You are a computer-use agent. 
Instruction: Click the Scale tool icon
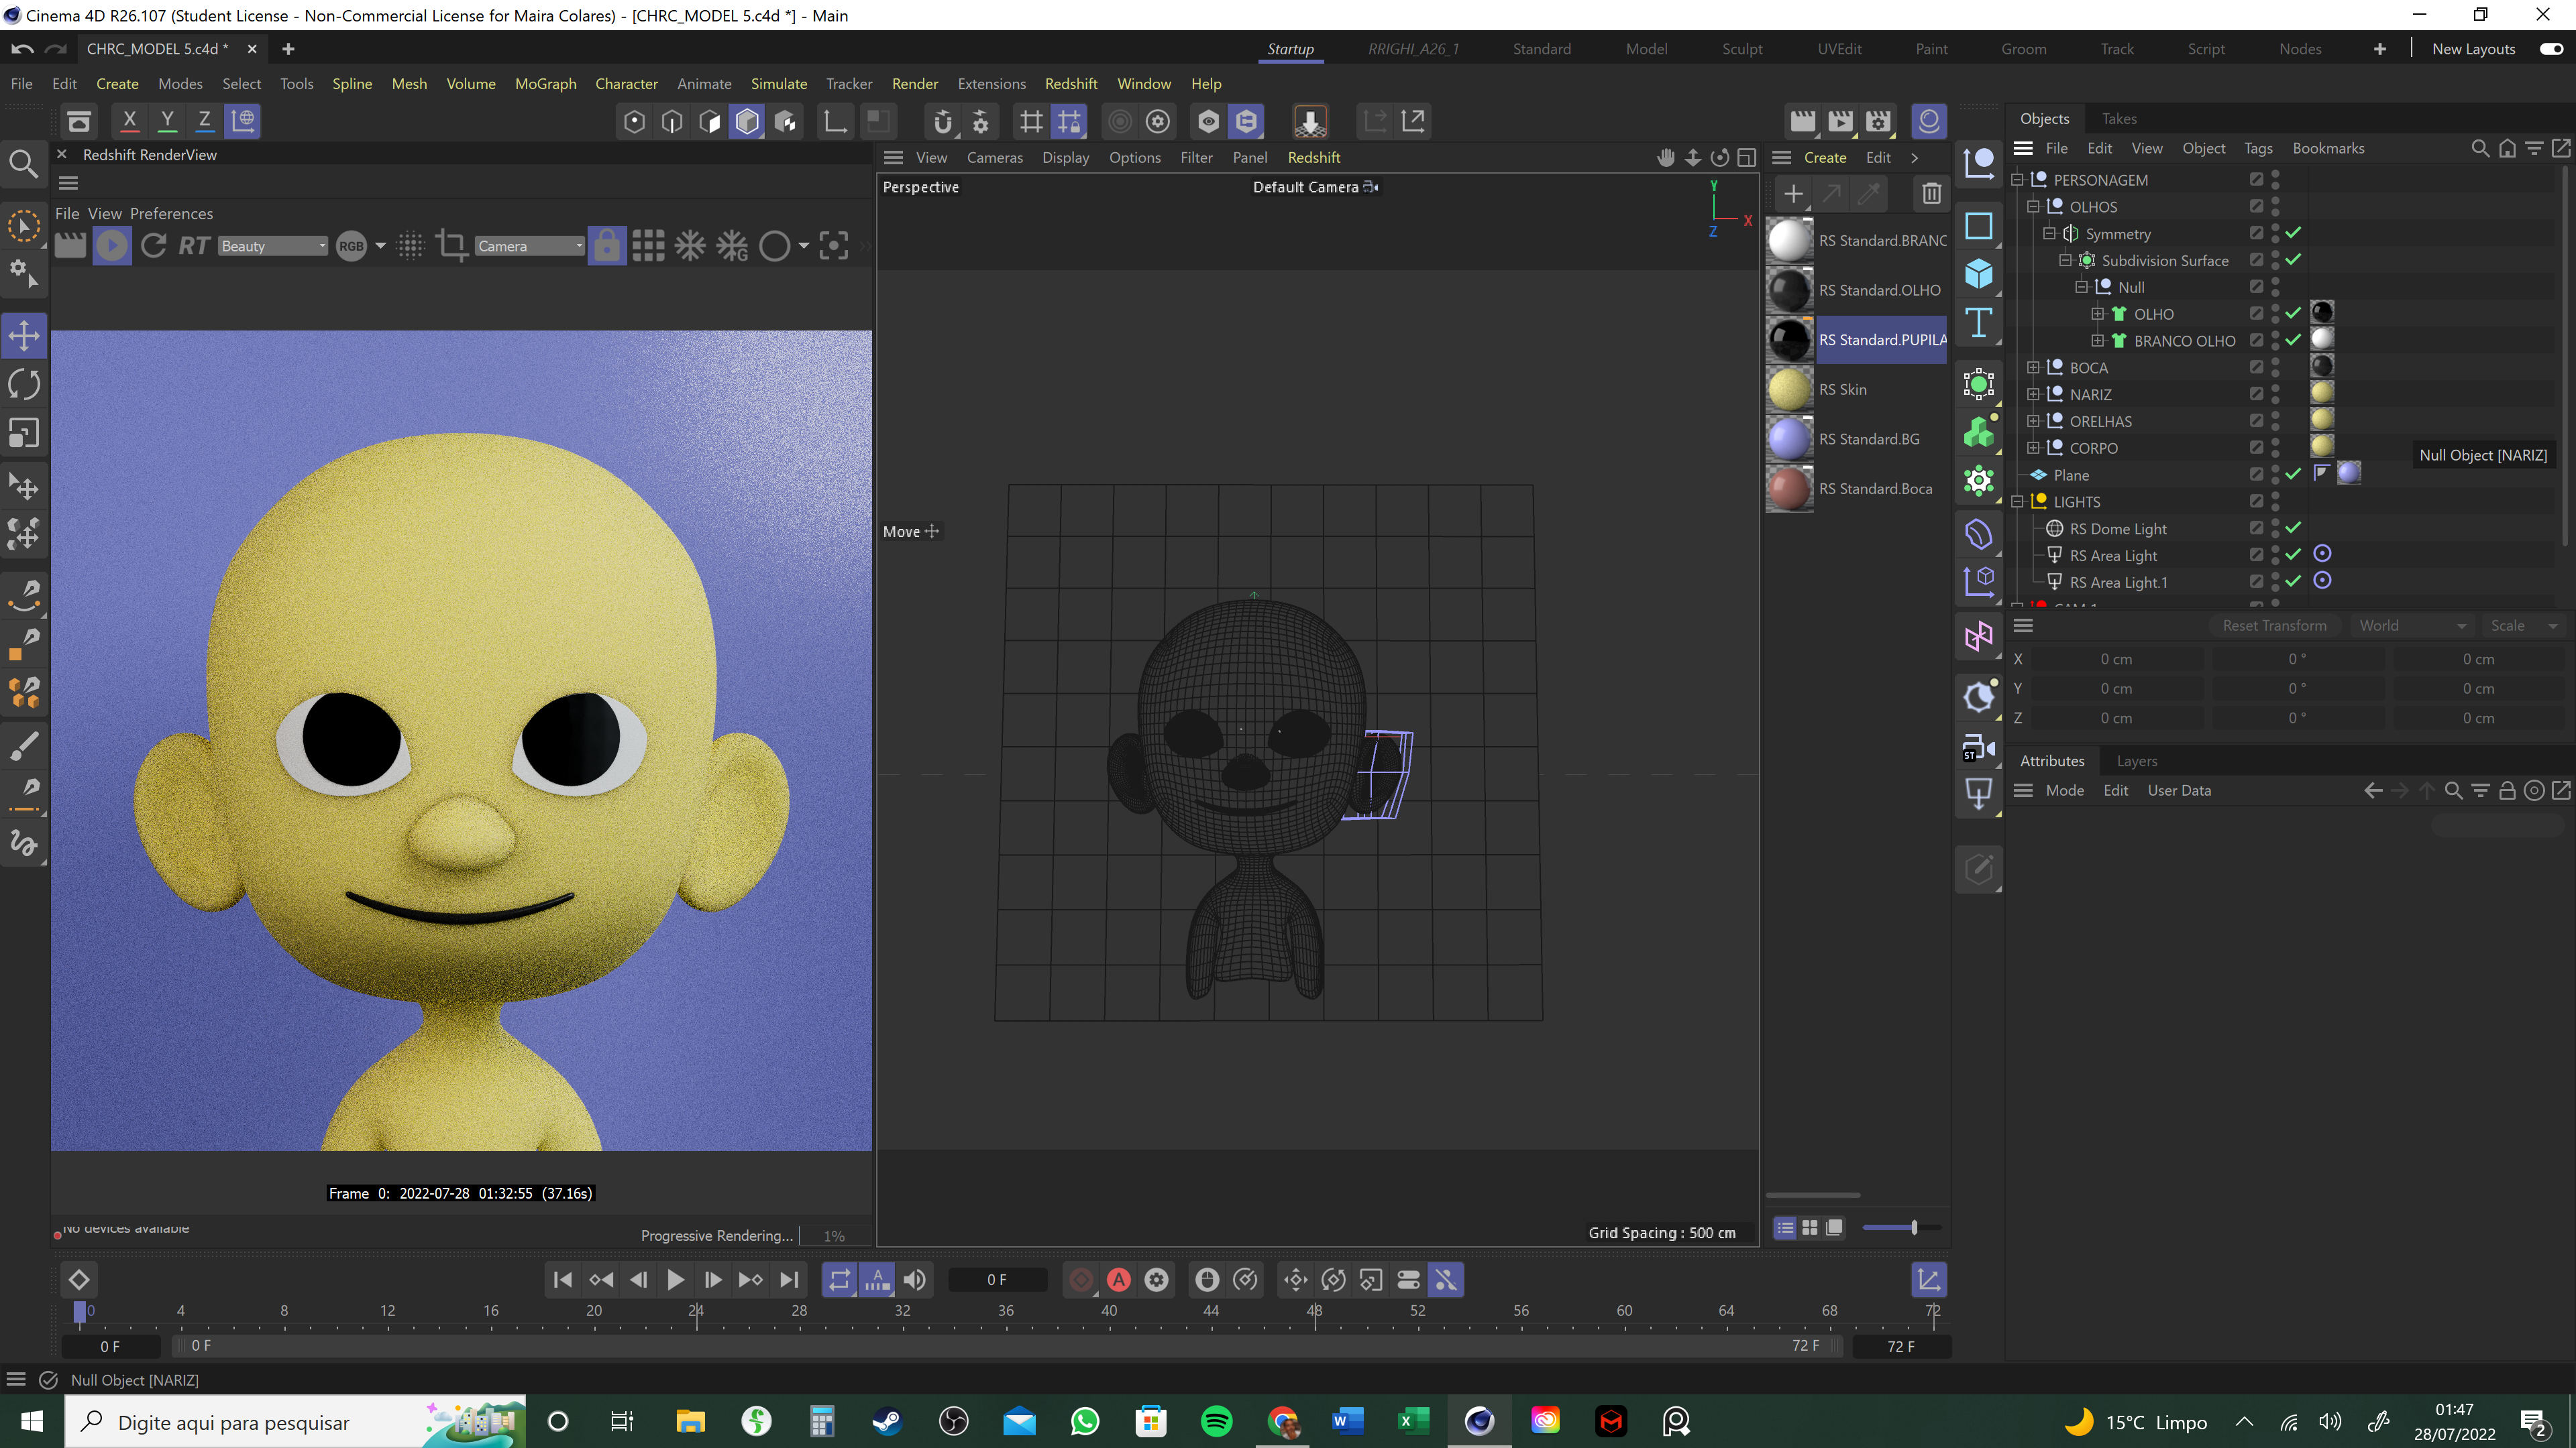point(24,434)
